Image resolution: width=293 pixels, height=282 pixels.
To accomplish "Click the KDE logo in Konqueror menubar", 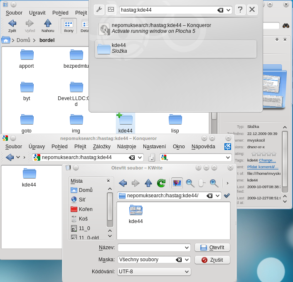I will point(228,147).
